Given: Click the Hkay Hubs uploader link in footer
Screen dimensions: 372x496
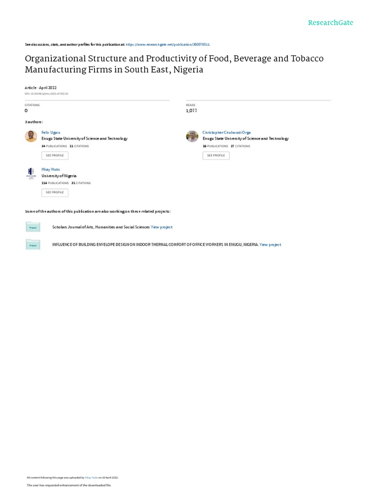Looking at the screenshot, I should point(92,478).
